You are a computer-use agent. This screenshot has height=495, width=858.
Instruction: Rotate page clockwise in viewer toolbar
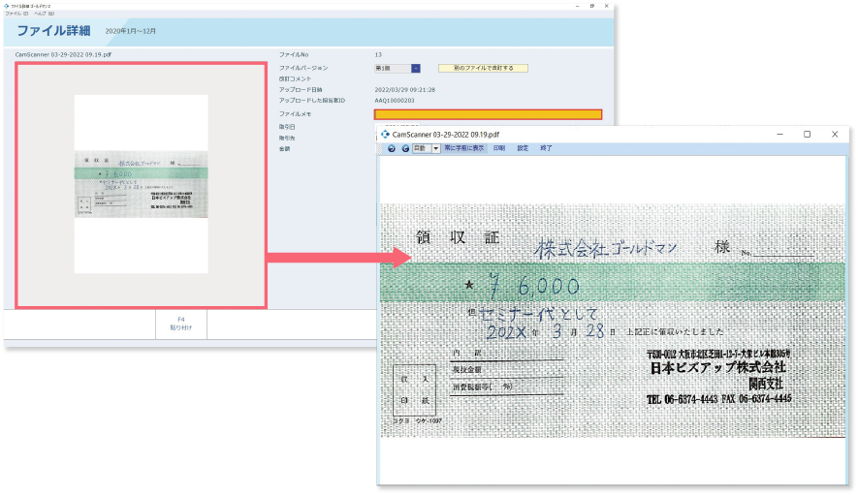tap(405, 148)
